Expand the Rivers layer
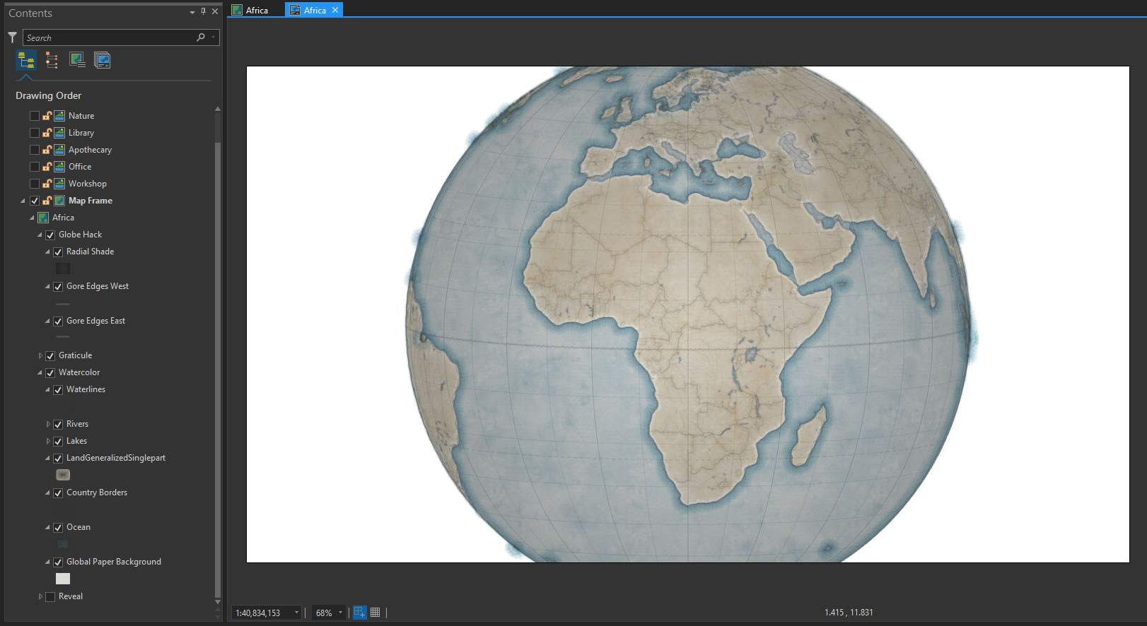This screenshot has width=1147, height=626. (x=48, y=424)
